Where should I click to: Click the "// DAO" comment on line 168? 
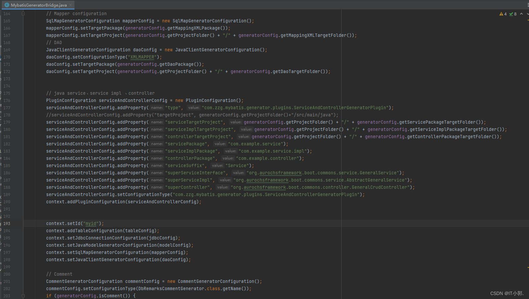tap(54, 42)
